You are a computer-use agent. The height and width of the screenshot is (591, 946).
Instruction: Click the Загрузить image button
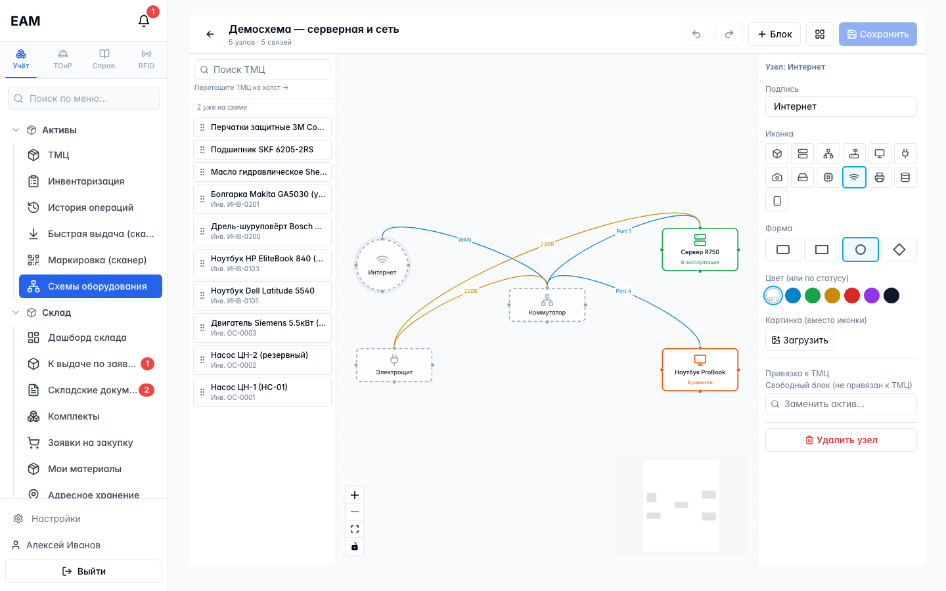pos(800,340)
